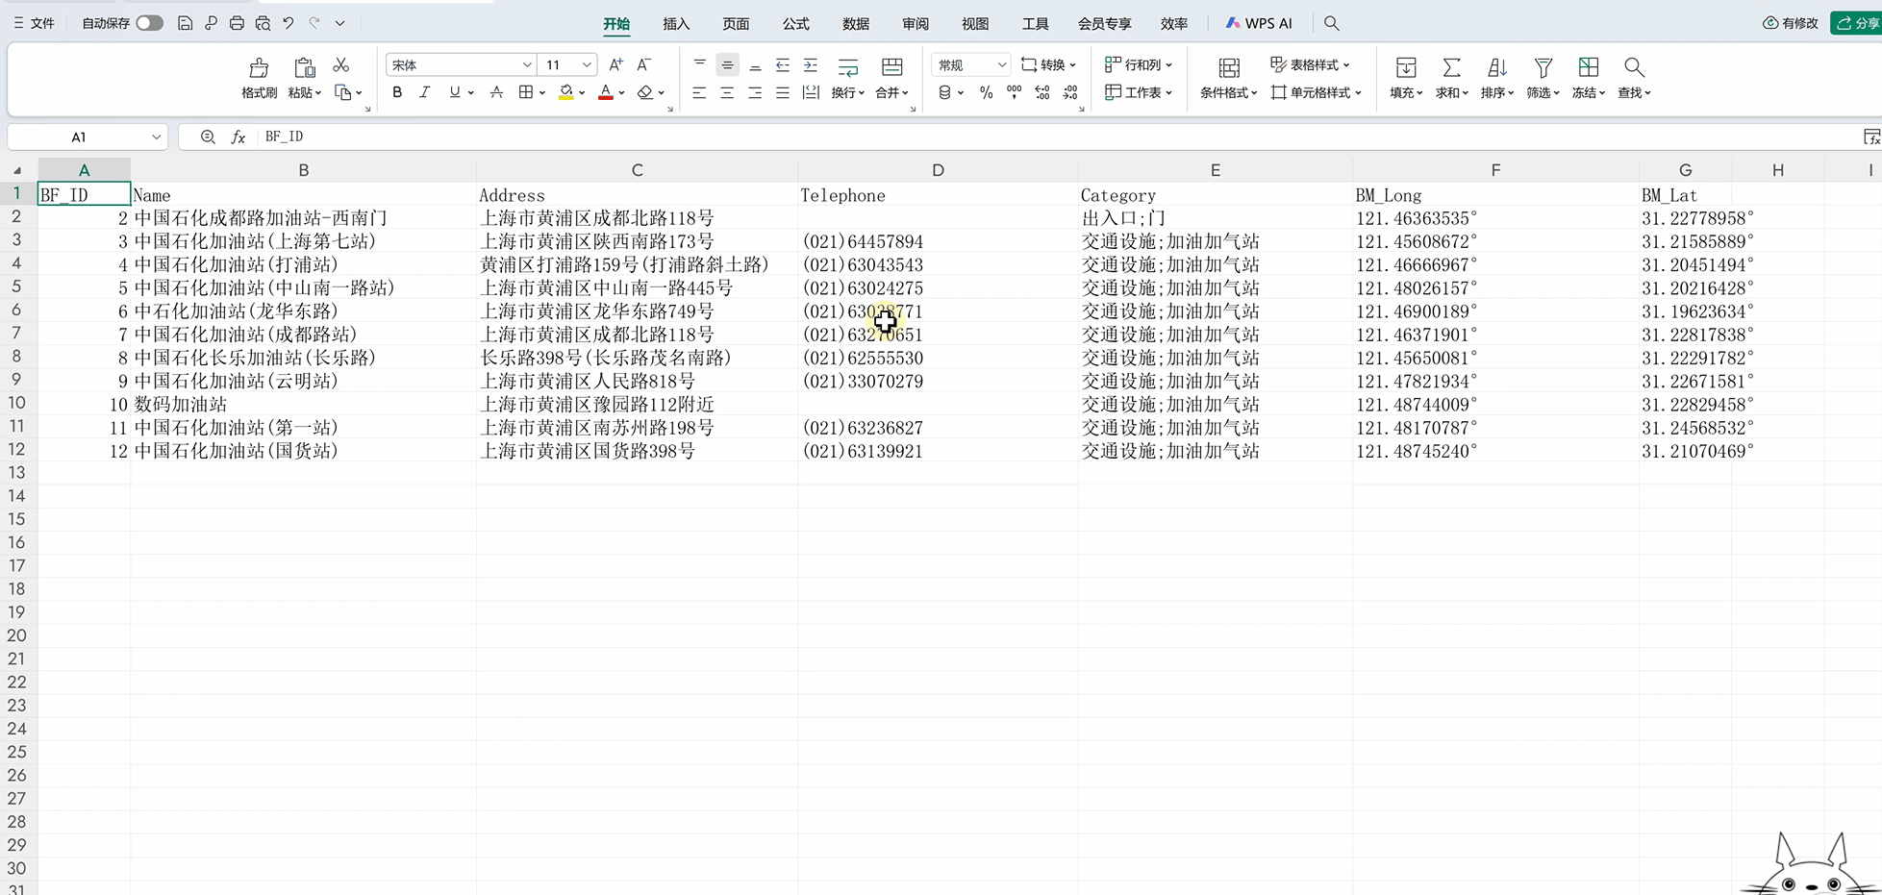Image resolution: width=1882 pixels, height=895 pixels.
Task: Apply thousands separator number style
Action: (1015, 92)
